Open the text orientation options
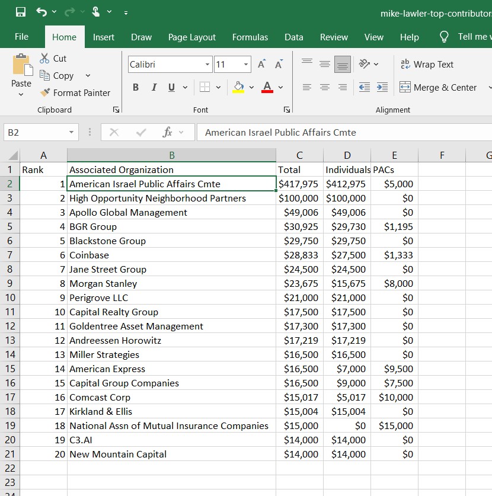 click(x=368, y=64)
